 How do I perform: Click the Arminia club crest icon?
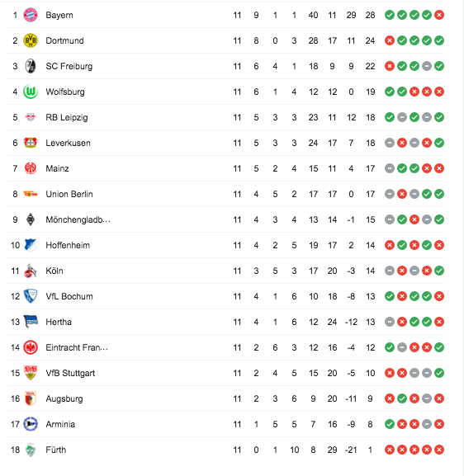[31, 424]
